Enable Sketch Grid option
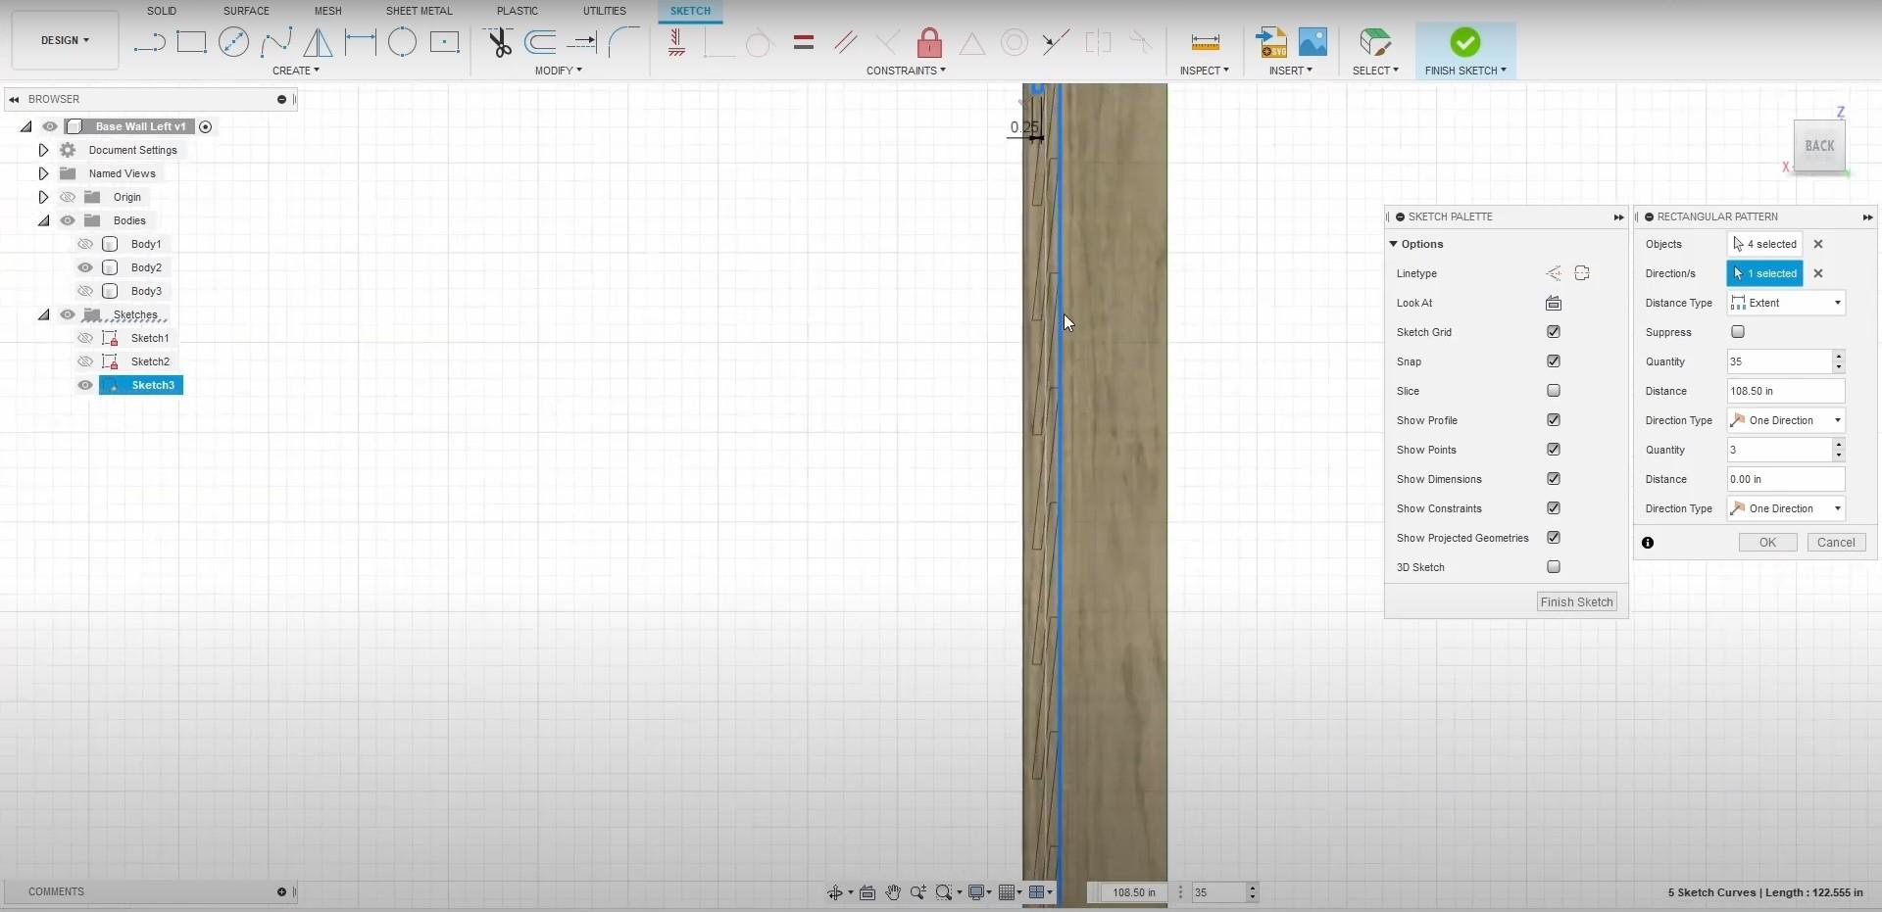This screenshot has height=912, width=1882. click(x=1554, y=332)
